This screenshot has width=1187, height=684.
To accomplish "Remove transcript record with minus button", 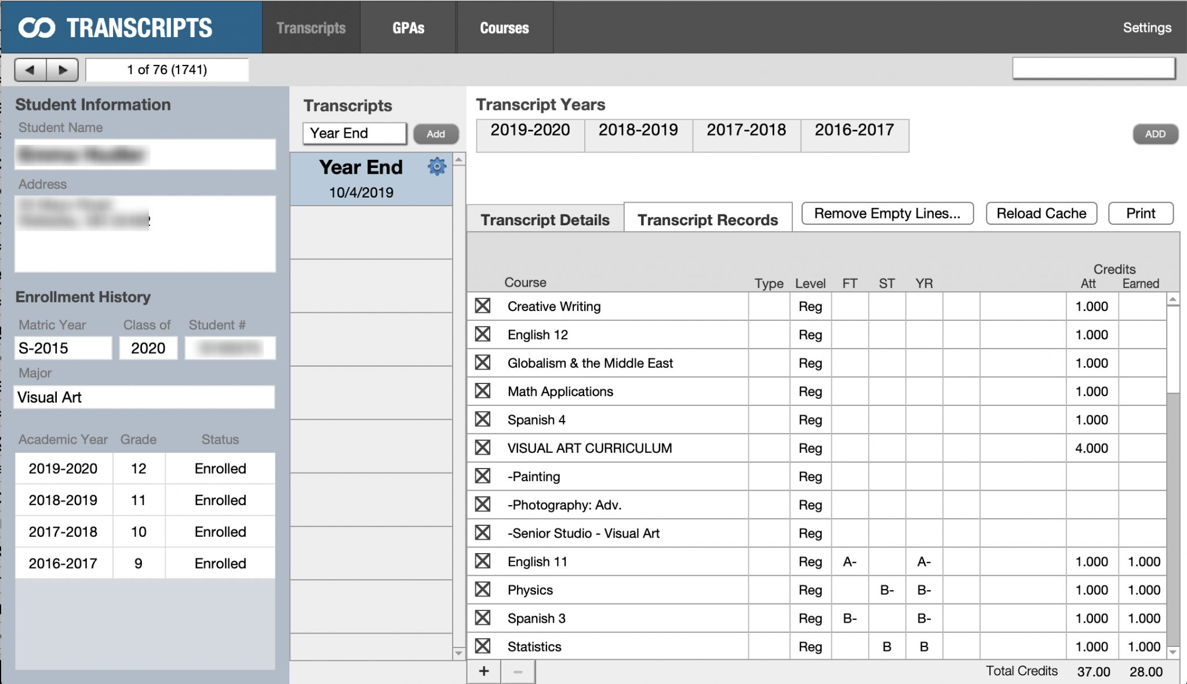I will point(518,671).
